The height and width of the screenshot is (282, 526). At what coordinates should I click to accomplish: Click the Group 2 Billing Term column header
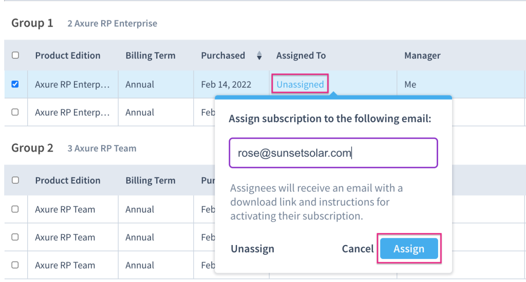(151, 180)
